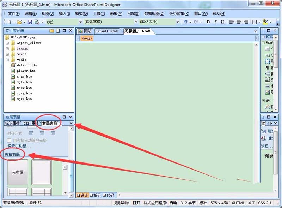This screenshot has height=208, width=282.
Task: Select left alignment in layout tables panel
Action: 31,133
